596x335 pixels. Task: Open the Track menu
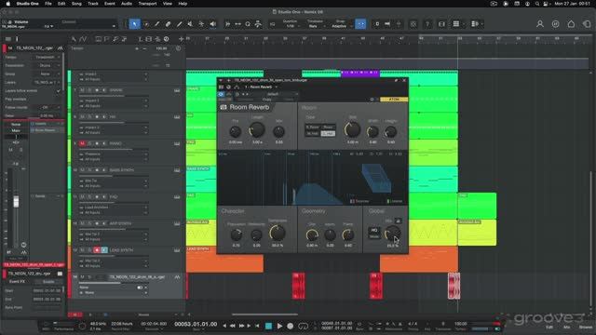click(93, 4)
